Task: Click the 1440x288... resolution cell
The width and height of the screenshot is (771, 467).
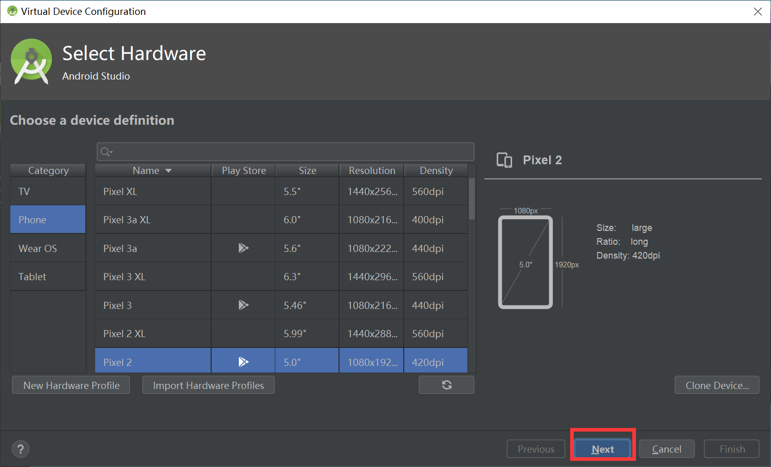Action: pos(371,334)
